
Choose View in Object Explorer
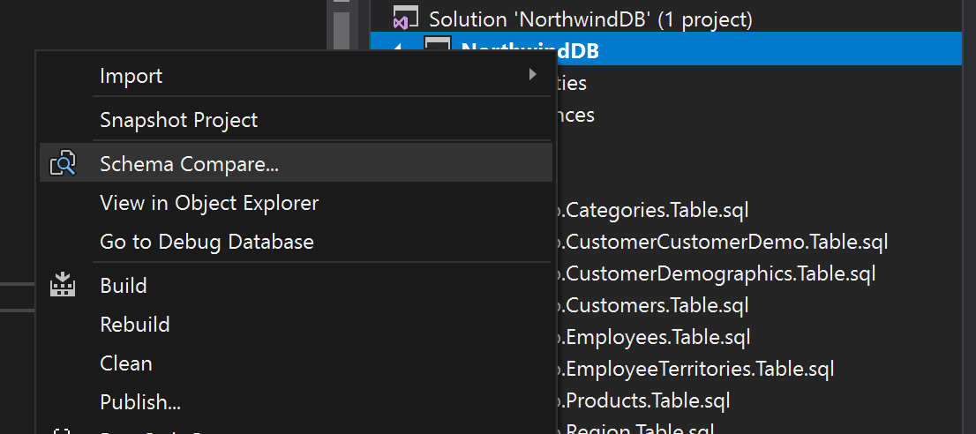296,203
